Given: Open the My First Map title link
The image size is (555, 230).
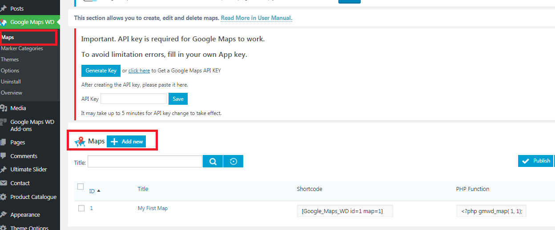Looking at the screenshot, I should point(153,208).
